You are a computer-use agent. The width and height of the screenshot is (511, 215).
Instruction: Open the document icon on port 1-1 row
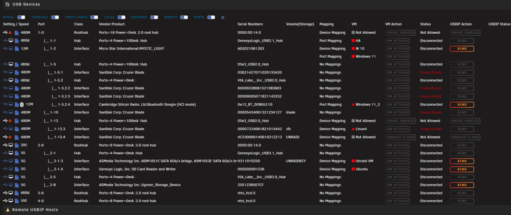(17, 41)
